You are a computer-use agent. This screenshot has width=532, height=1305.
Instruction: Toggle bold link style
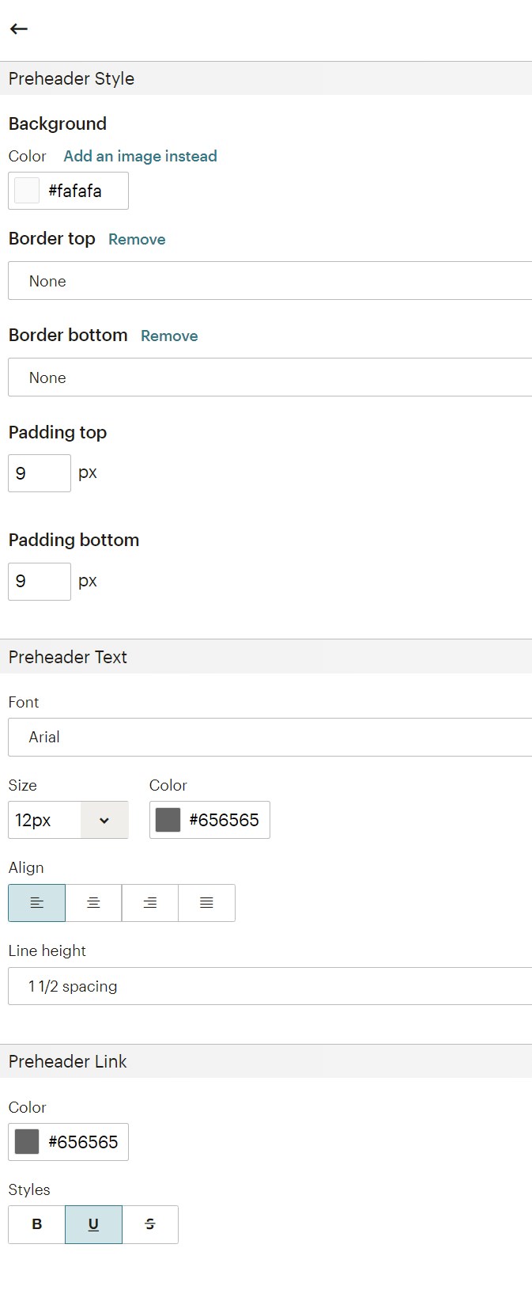[37, 1224]
